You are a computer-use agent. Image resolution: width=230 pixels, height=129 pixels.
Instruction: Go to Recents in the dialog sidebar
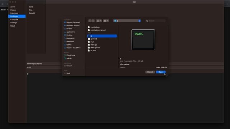click(69, 29)
